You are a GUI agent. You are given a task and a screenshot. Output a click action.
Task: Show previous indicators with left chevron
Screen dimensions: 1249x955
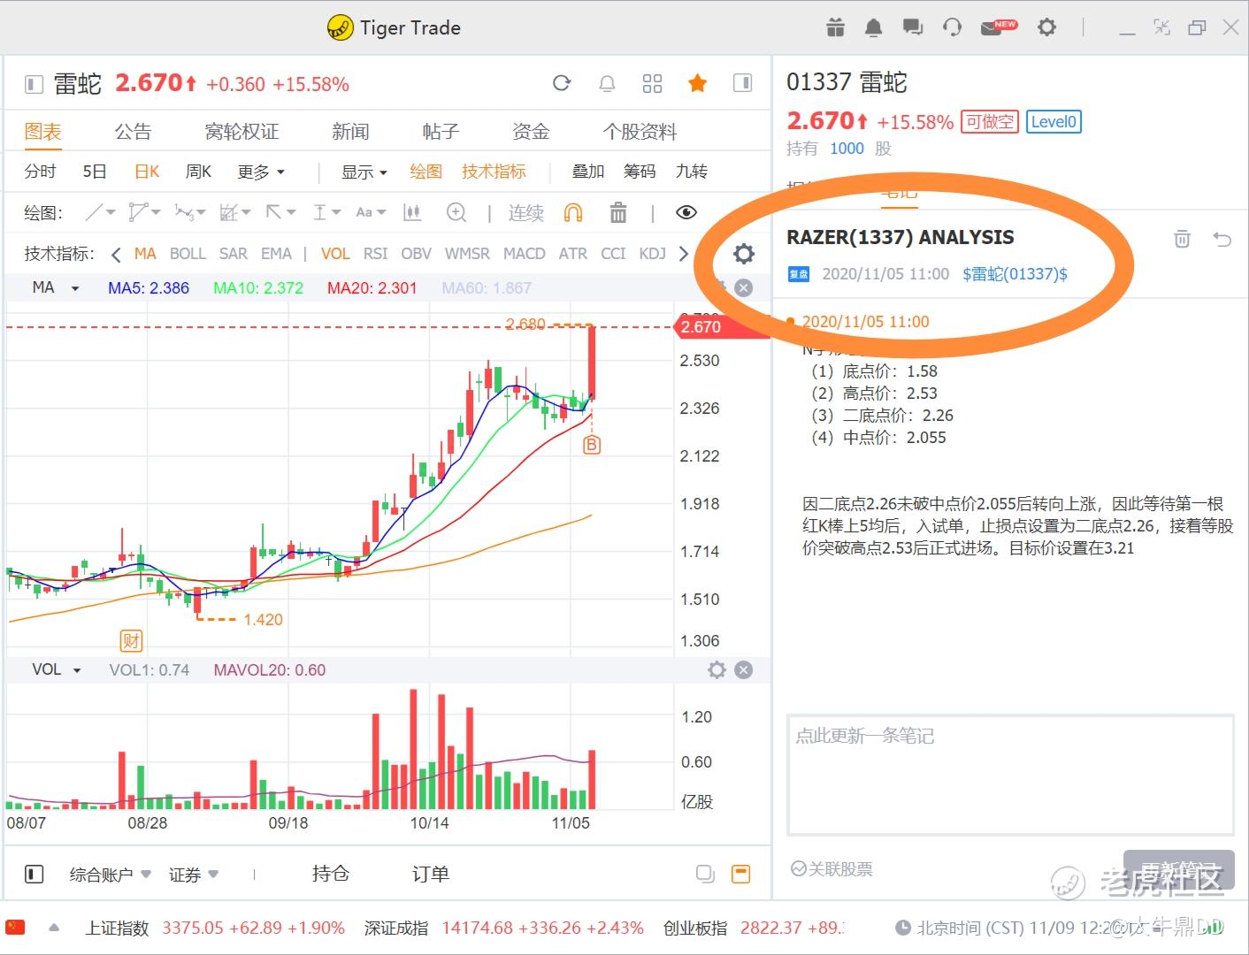click(116, 255)
